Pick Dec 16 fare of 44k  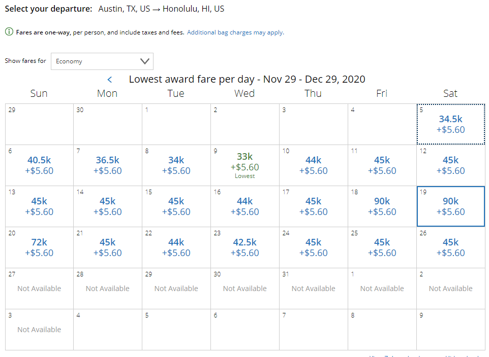tap(245, 206)
